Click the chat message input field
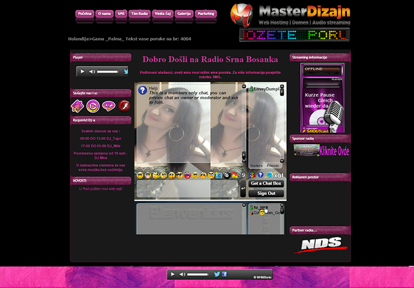The image size is (414, 288). [x=187, y=189]
